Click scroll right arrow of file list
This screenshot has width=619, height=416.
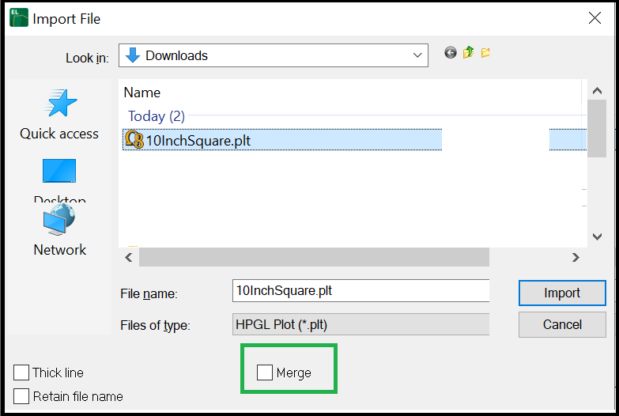coord(576,258)
